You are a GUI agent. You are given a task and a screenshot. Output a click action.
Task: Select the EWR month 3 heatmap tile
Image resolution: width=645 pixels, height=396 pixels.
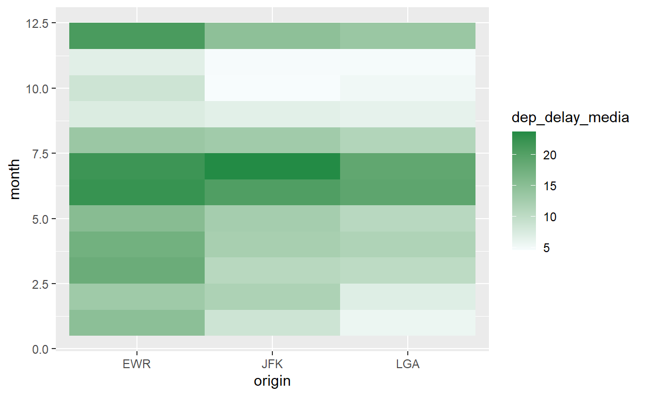click(x=137, y=271)
